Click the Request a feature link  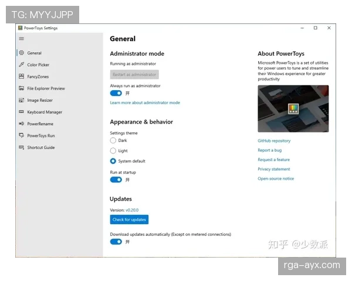(273, 160)
